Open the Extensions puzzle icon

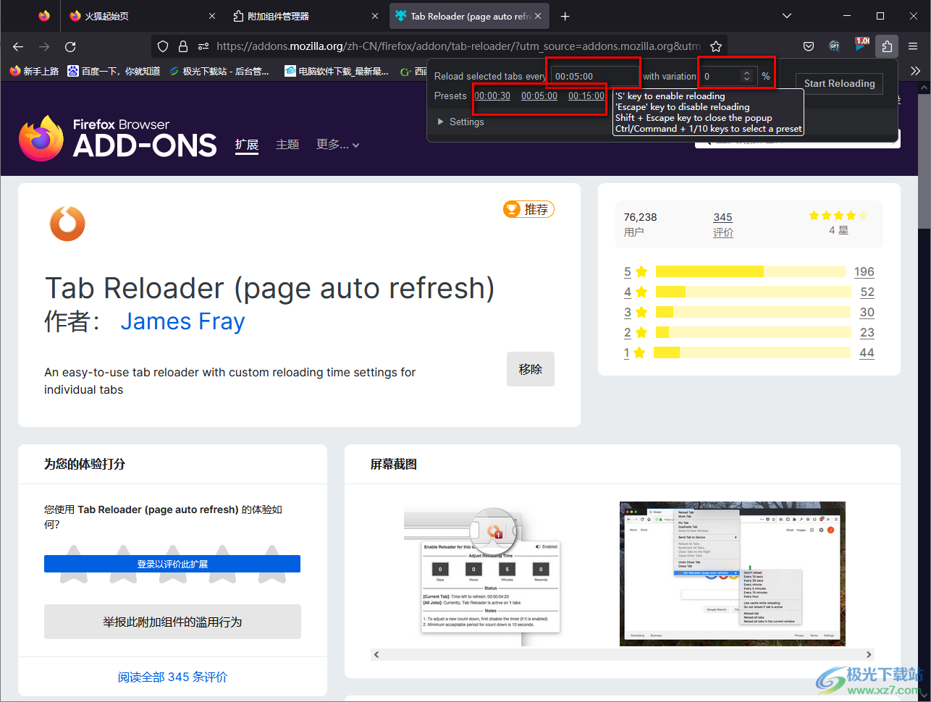tap(887, 46)
